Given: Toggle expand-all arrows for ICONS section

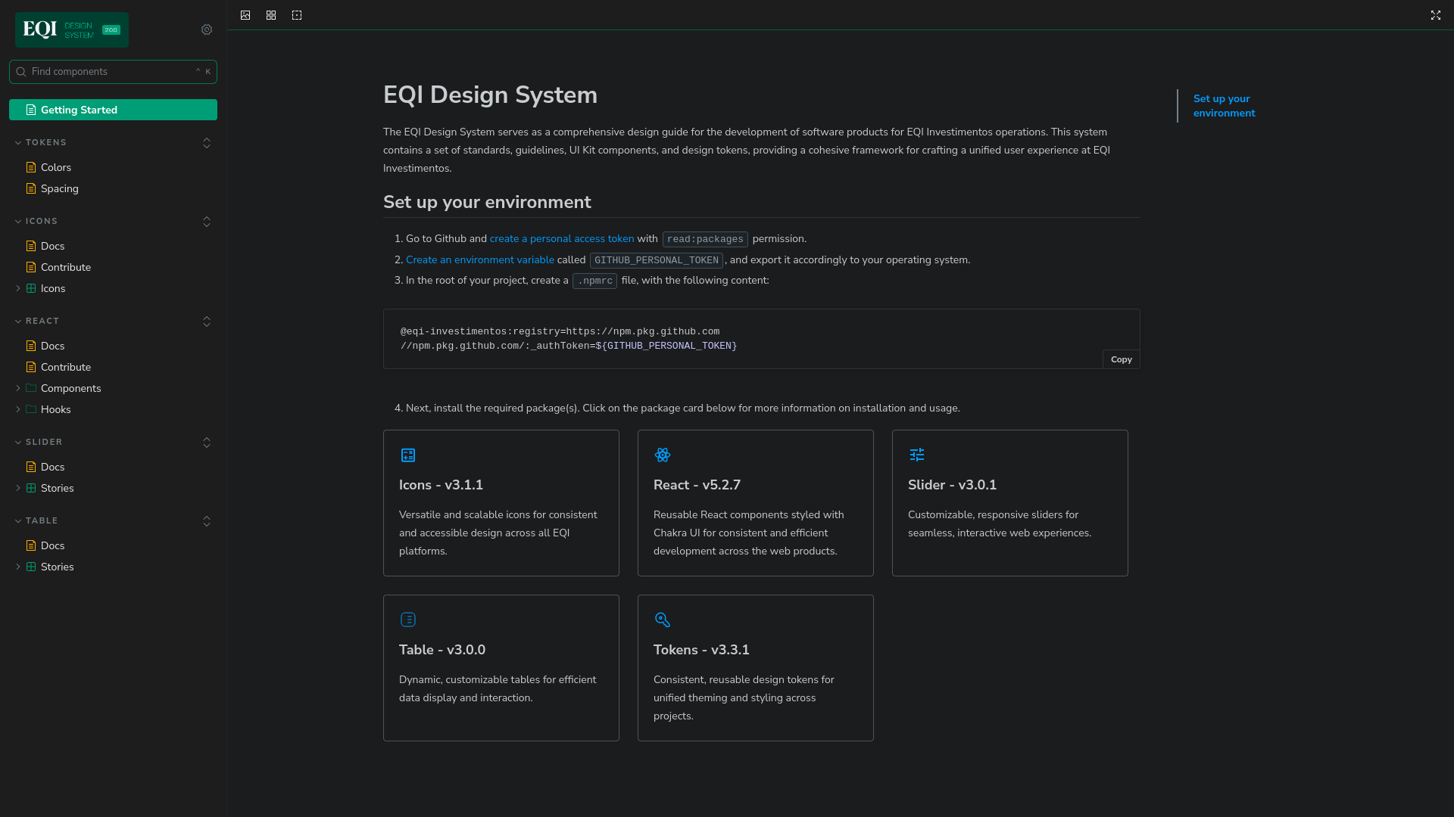Looking at the screenshot, I should click(207, 222).
